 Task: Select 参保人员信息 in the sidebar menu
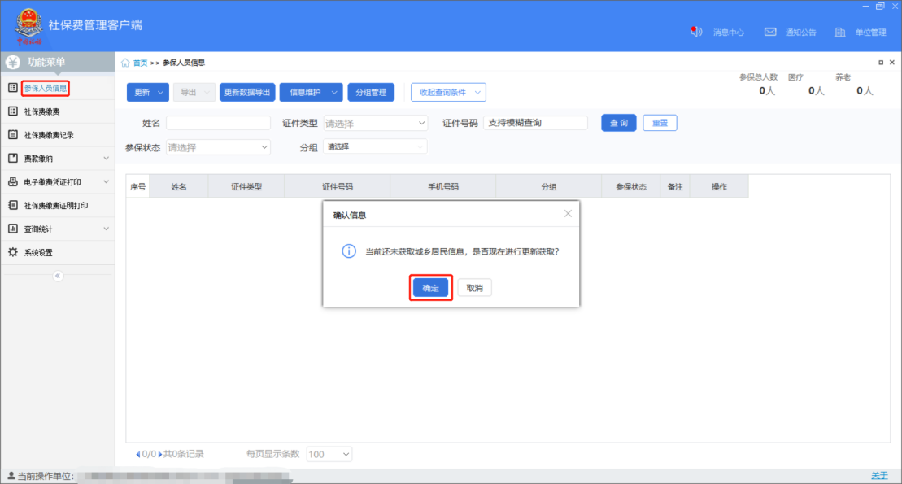pyautogui.click(x=46, y=88)
